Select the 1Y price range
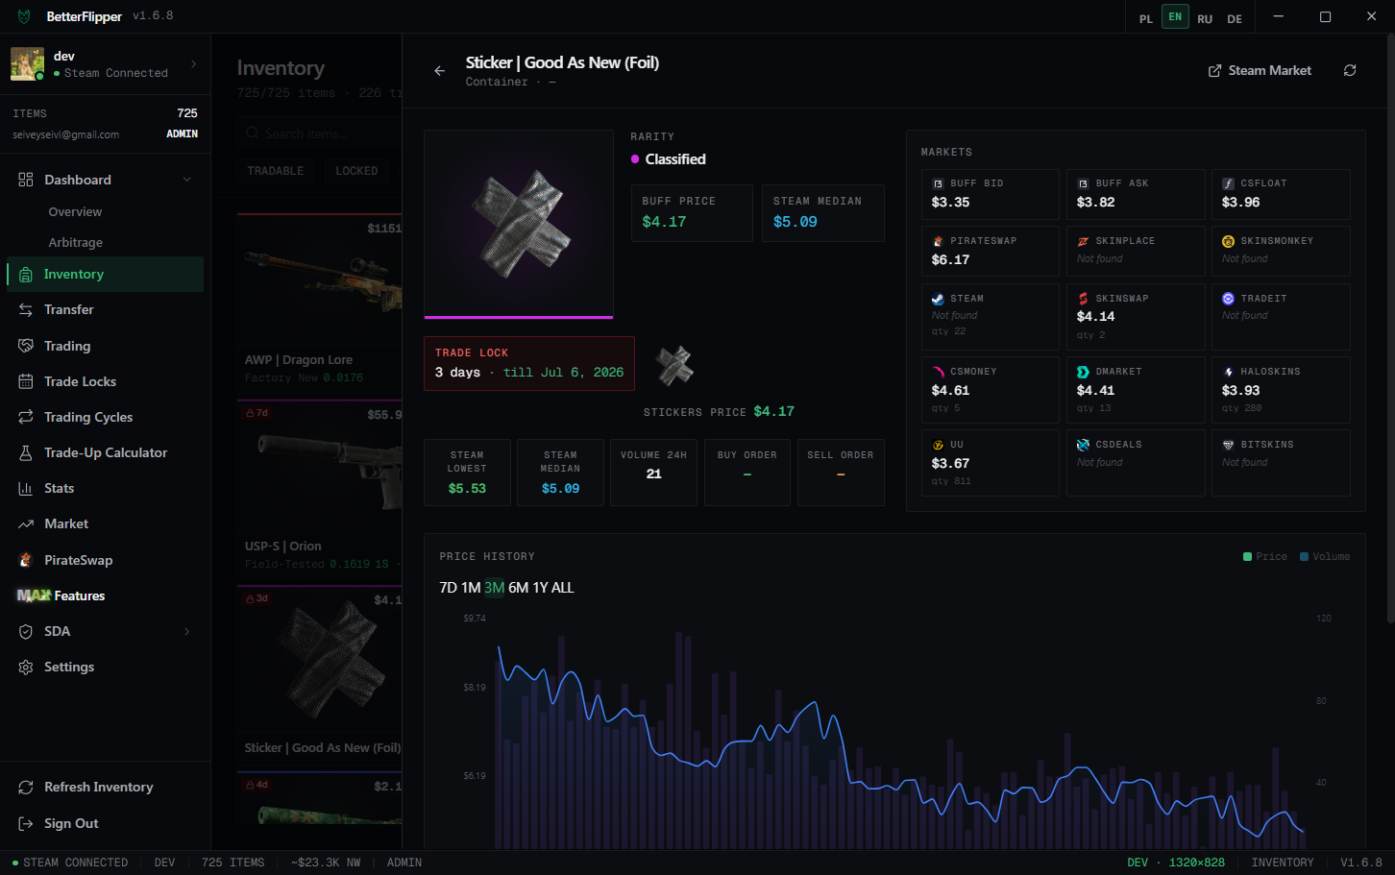1395x875 pixels. tap(541, 588)
